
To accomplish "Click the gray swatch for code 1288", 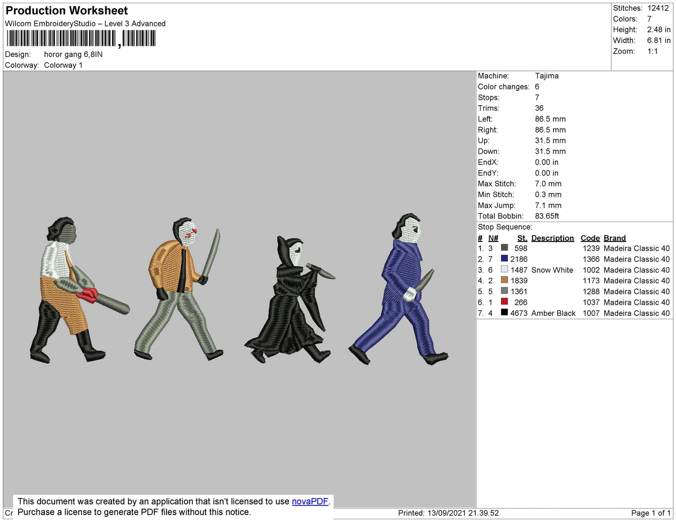I will [504, 291].
